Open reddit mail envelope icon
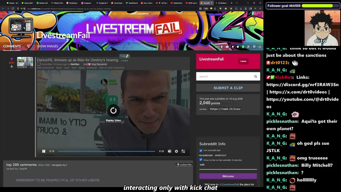 coord(227,47)
